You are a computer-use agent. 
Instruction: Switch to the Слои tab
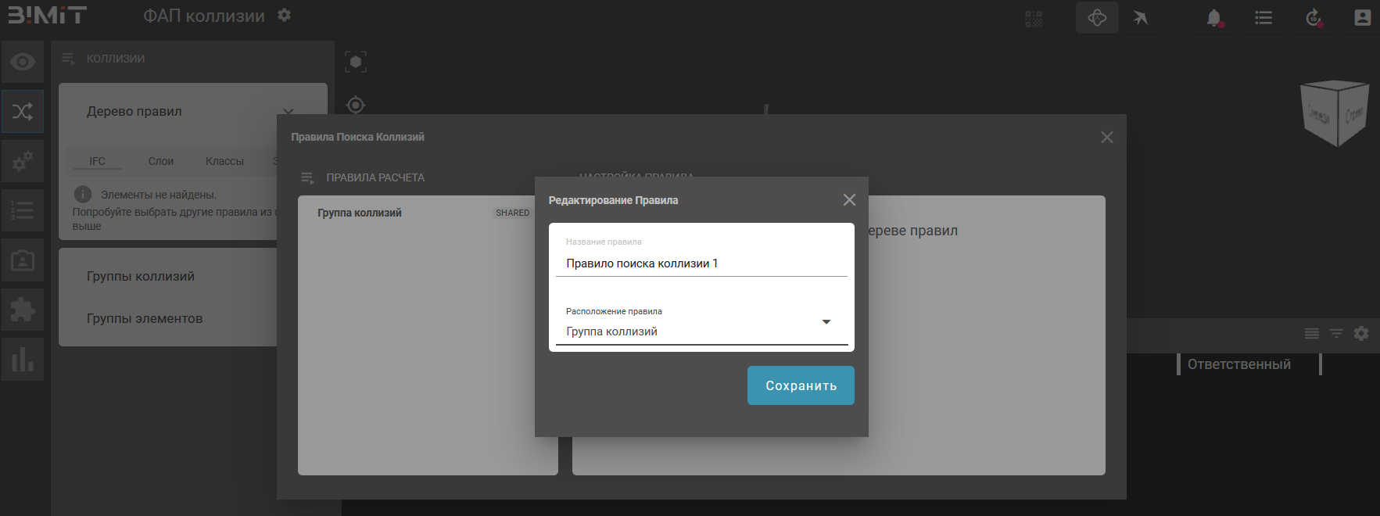[x=161, y=161]
